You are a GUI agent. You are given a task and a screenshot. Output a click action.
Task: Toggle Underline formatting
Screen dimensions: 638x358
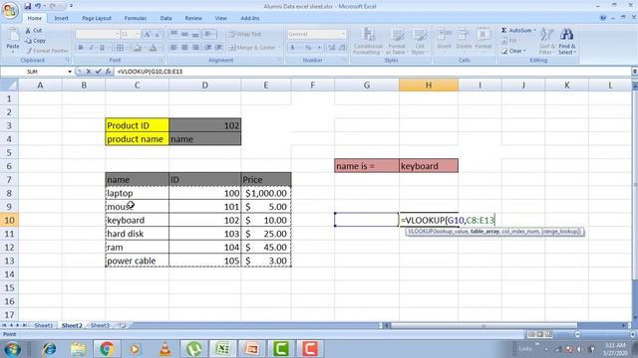[102, 48]
